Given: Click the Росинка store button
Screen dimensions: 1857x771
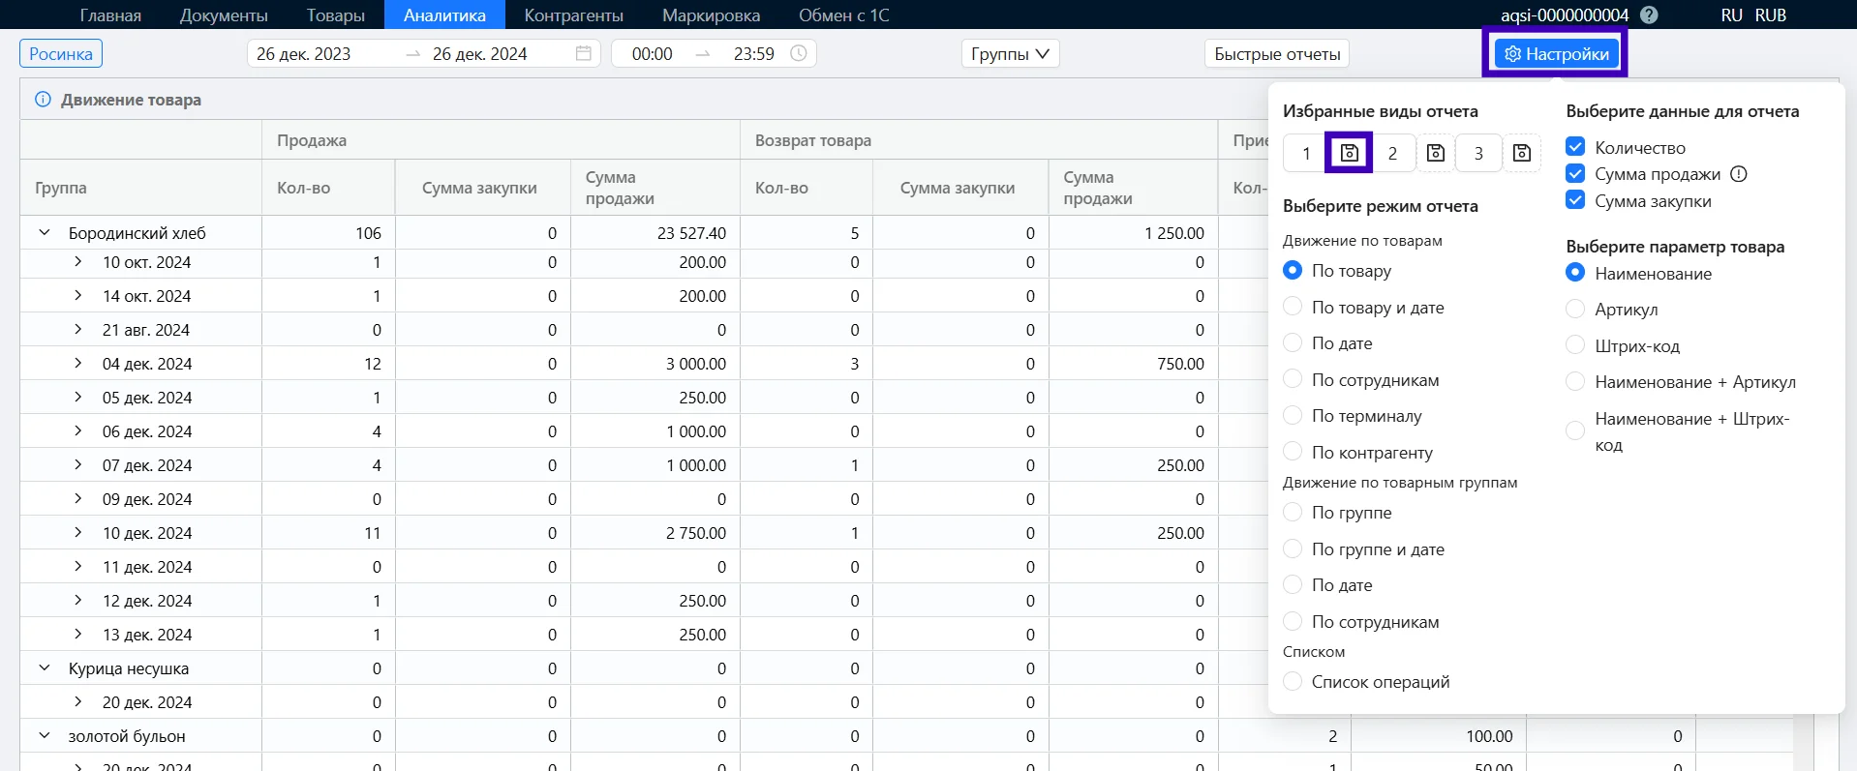Looking at the screenshot, I should coord(61,53).
